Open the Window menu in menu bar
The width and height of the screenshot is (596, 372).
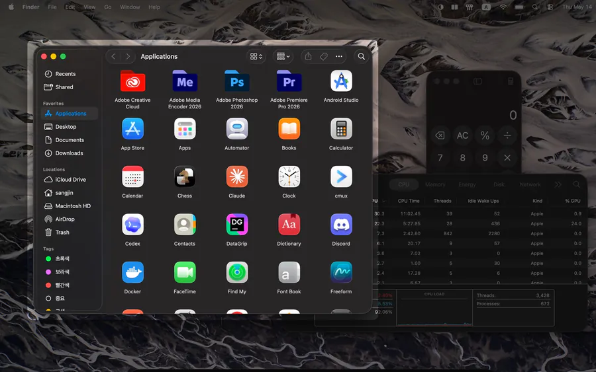pos(130,7)
